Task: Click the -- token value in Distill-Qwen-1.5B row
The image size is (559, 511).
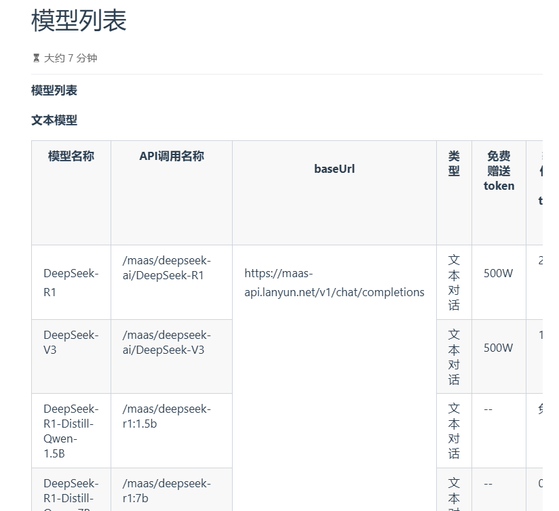Action: [x=488, y=409]
